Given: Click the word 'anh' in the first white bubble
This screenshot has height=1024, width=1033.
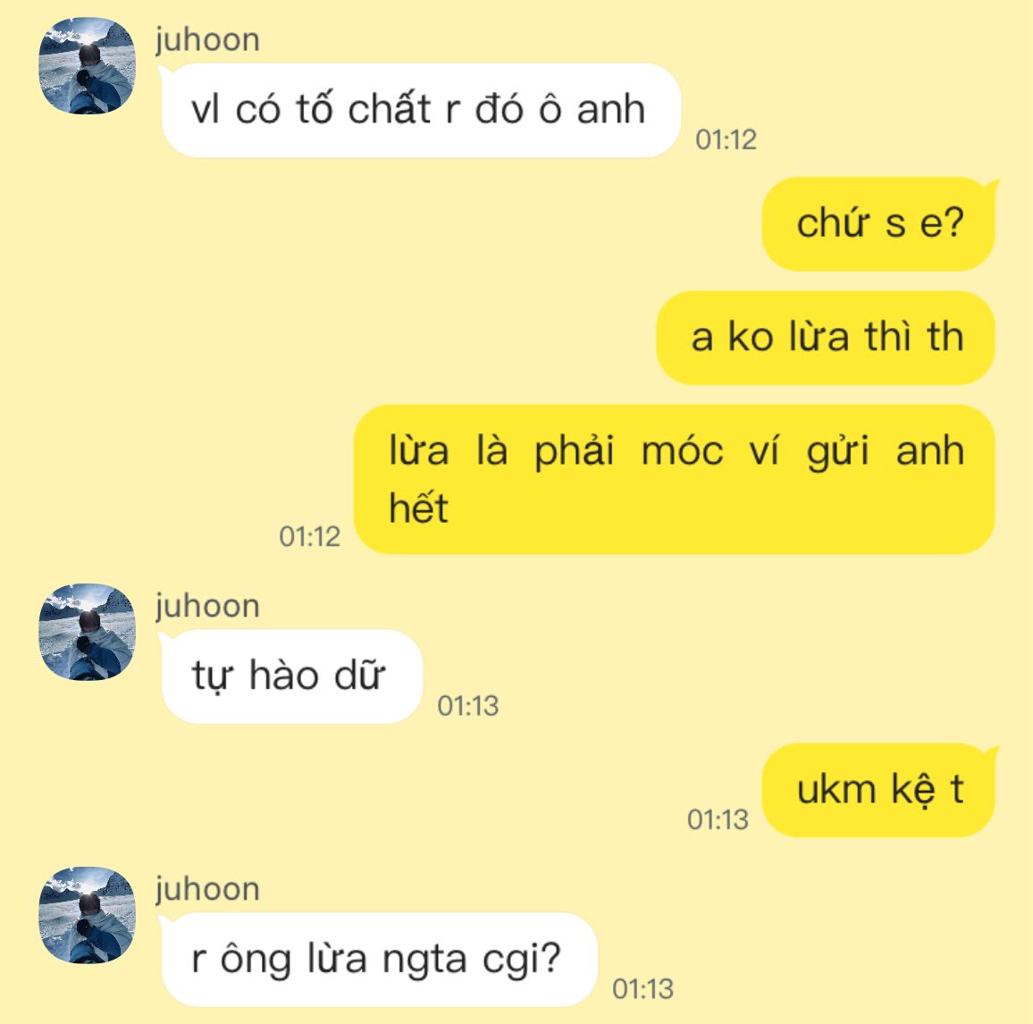Looking at the screenshot, I should click(610, 109).
